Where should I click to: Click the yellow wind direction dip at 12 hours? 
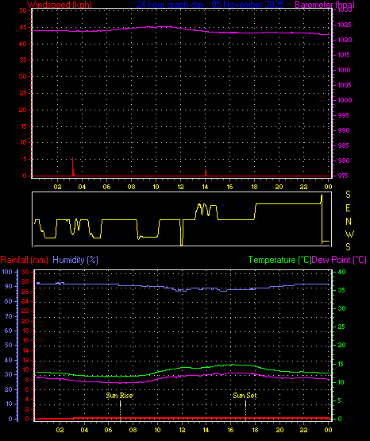[182, 233]
